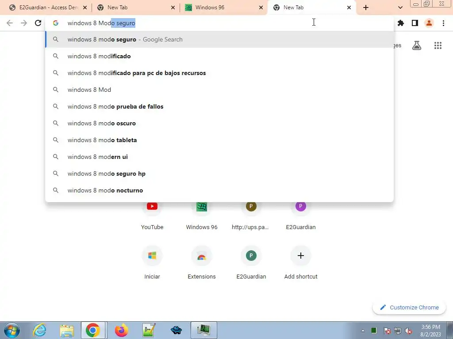The height and width of the screenshot is (339, 453).
Task: Open the green monitor taskbar application
Action: [x=203, y=330]
